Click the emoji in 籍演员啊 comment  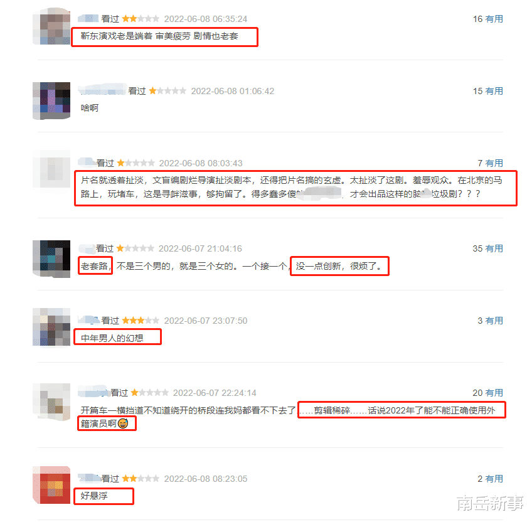[x=123, y=423]
